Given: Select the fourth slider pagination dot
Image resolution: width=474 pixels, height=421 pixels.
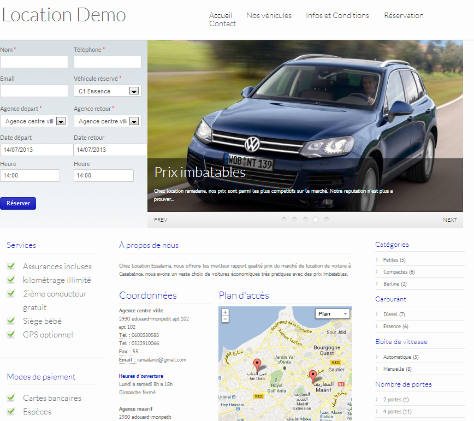Looking at the screenshot, I should tap(316, 220).
